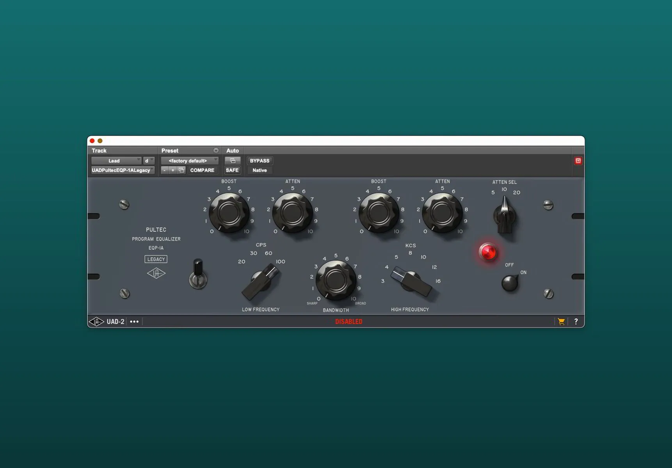Toggle the OFF/ON power knob
Screen dimensions: 672x468
[x=510, y=283]
